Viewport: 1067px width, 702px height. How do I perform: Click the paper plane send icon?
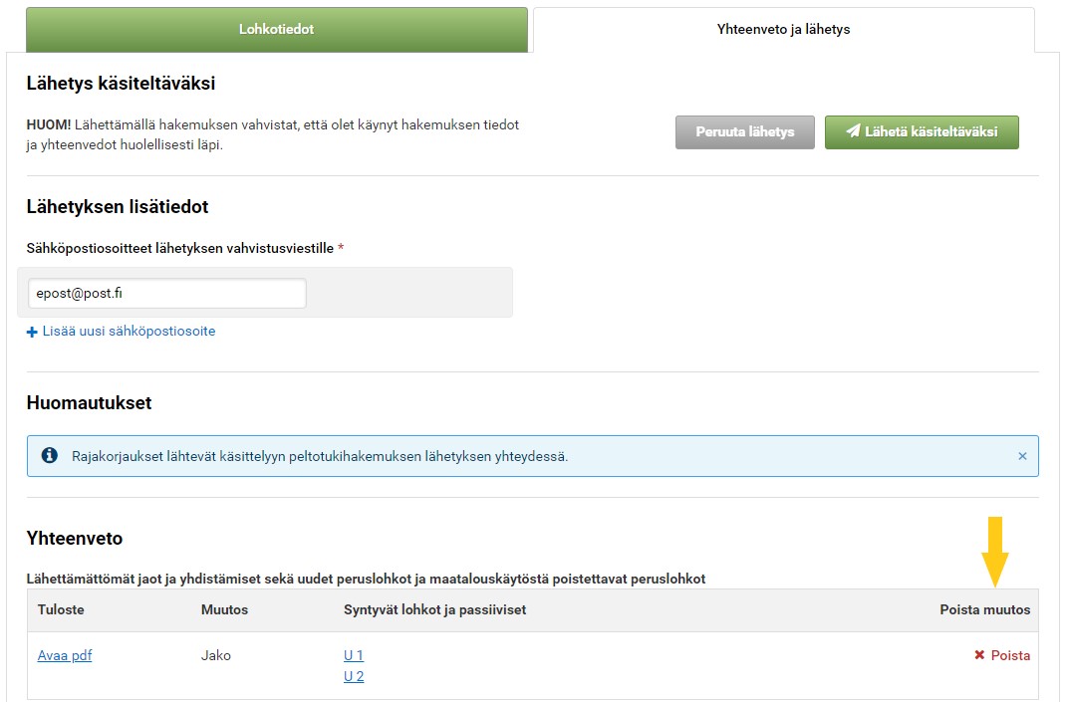853,132
